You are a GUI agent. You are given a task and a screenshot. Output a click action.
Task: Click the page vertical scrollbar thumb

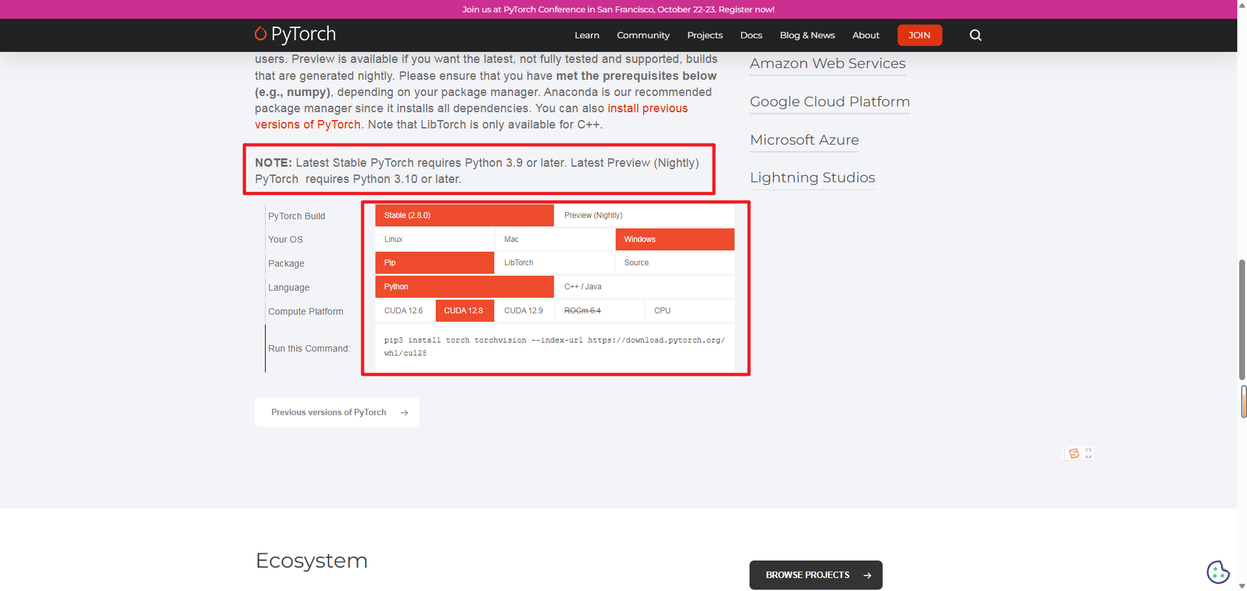(x=1242, y=319)
